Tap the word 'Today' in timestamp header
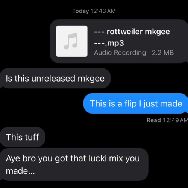Viewport: 188px width, 188px height. coord(81,11)
